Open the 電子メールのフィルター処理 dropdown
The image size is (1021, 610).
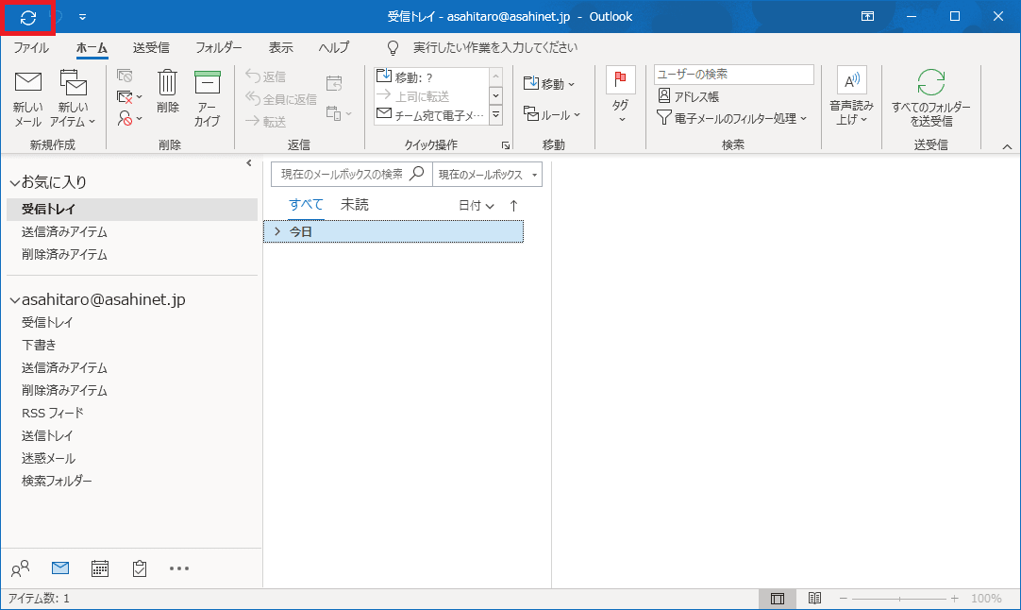click(732, 118)
